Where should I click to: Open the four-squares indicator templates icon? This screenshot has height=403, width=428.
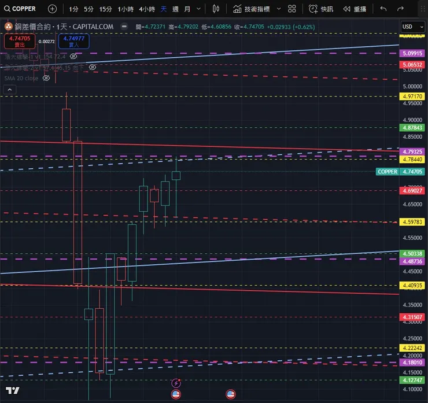click(x=292, y=9)
